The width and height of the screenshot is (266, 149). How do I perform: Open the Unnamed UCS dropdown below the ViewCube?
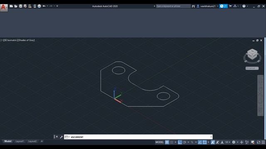(x=252, y=68)
